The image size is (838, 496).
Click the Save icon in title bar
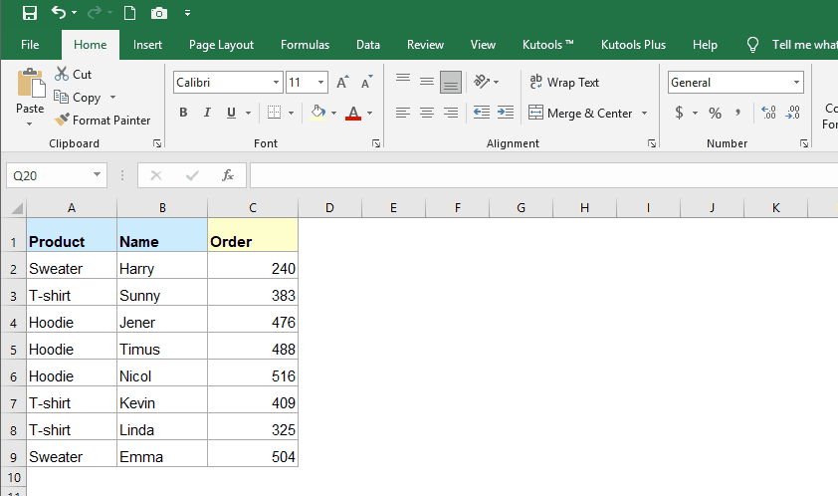pos(29,13)
